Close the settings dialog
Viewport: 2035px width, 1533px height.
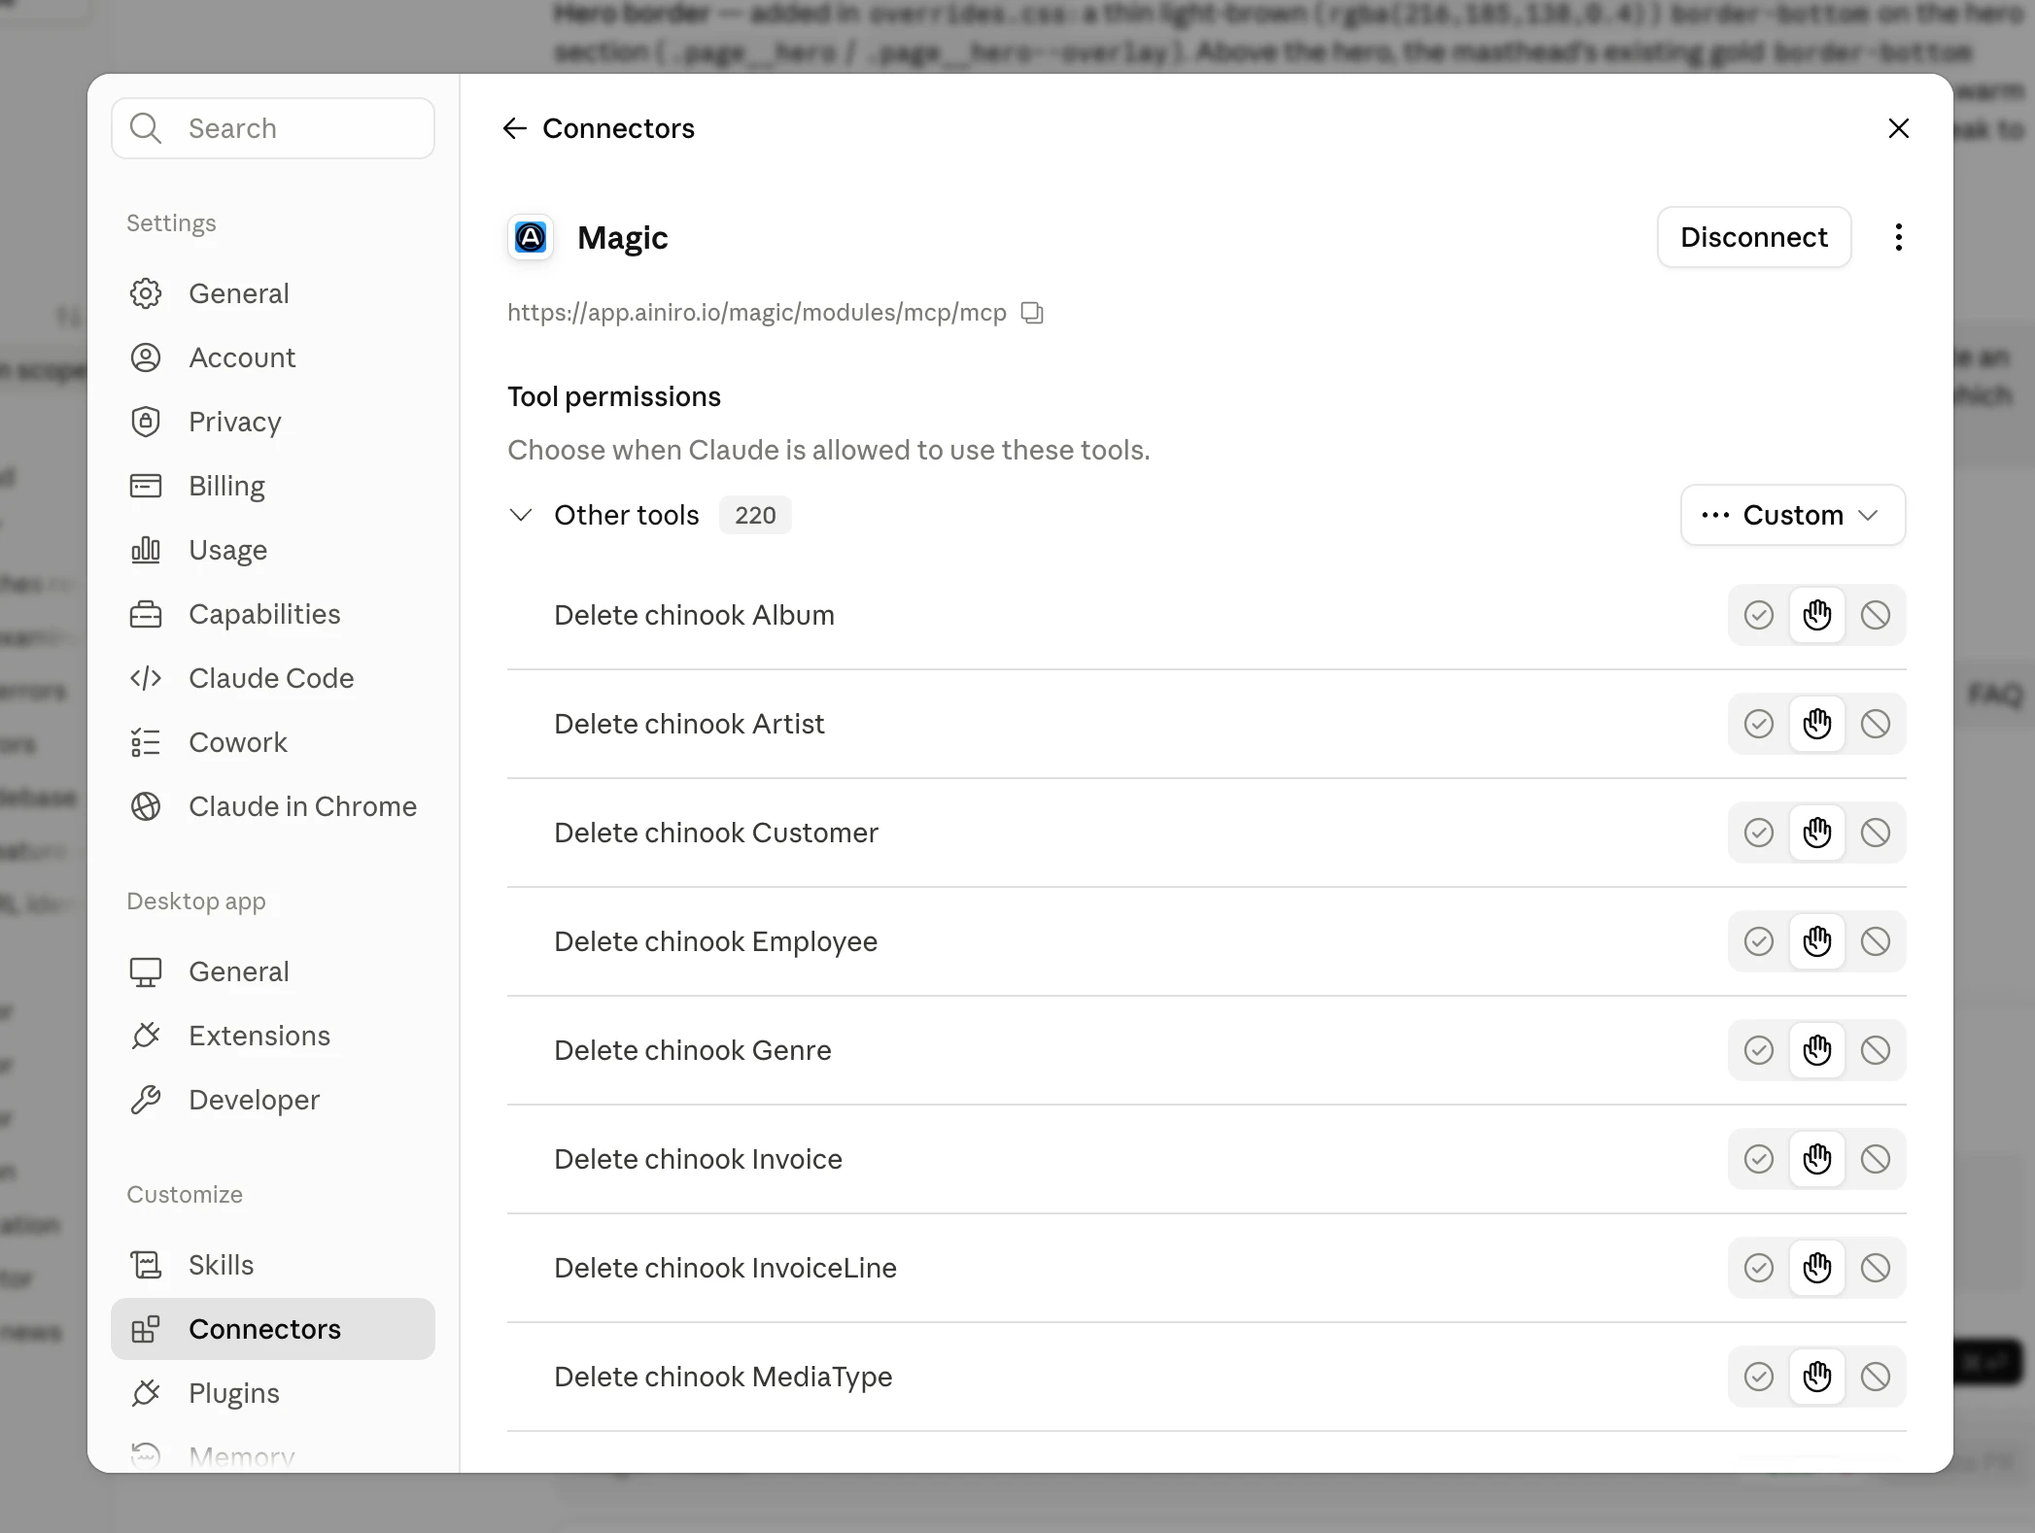tap(1898, 128)
